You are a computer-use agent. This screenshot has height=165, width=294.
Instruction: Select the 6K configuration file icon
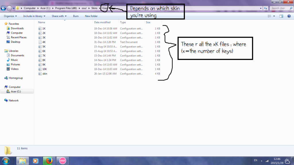[40, 51]
